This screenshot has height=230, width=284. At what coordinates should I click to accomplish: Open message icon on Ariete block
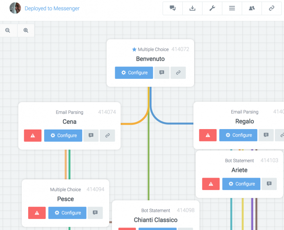(269, 184)
